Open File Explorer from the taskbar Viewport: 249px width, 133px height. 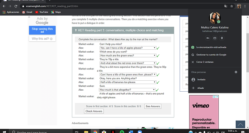click(86, 132)
